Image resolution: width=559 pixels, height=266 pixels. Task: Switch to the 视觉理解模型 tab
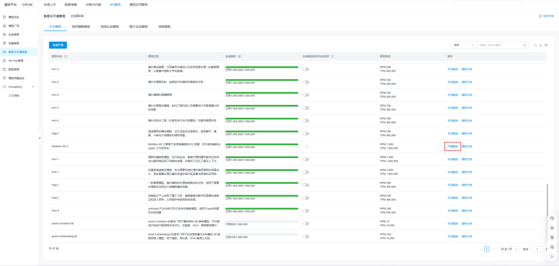point(80,26)
